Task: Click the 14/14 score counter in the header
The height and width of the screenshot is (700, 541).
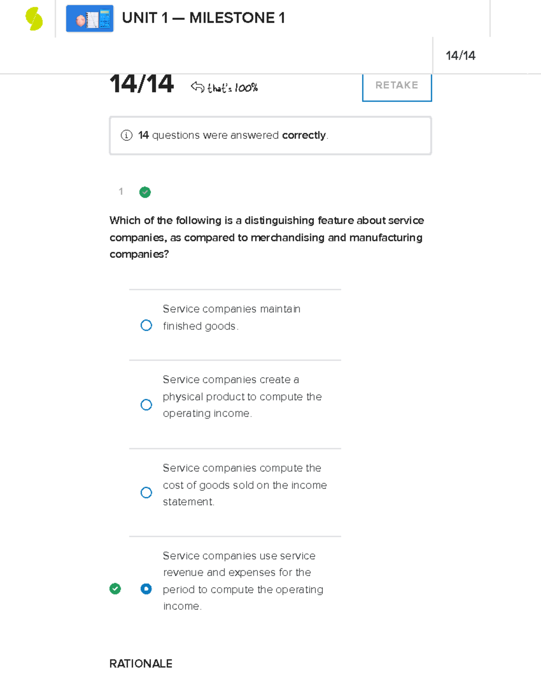Action: pos(460,55)
